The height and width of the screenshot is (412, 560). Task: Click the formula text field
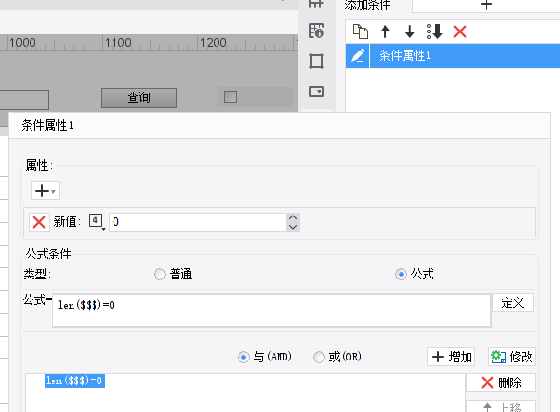pos(272,310)
